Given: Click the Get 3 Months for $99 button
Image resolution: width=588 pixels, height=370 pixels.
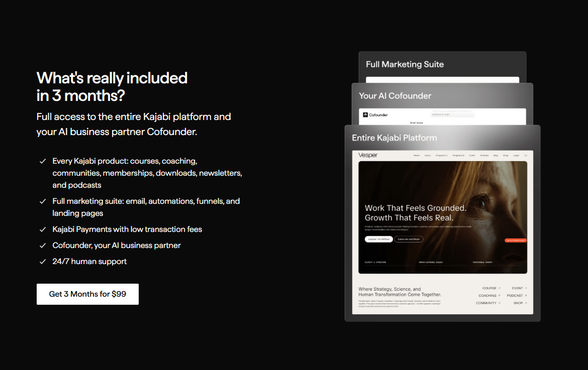Looking at the screenshot, I should pos(87,294).
